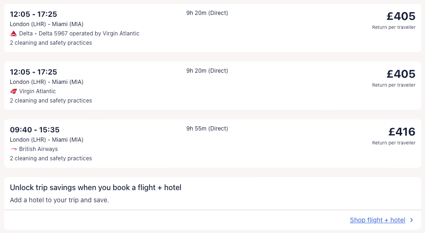This screenshot has height=233, width=425.
Task: Choose the 09:40 - 15:35 British Airways flight
Action: point(35,130)
